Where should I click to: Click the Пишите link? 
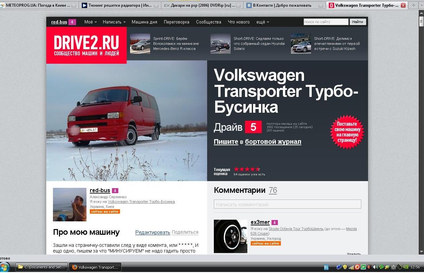(x=226, y=142)
